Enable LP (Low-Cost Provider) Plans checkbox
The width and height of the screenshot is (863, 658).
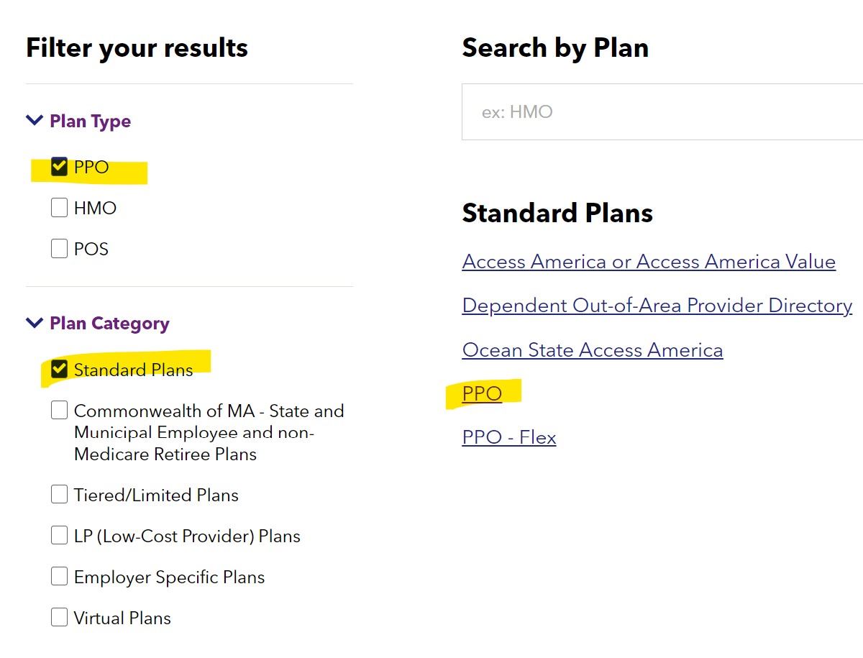pyautogui.click(x=59, y=536)
